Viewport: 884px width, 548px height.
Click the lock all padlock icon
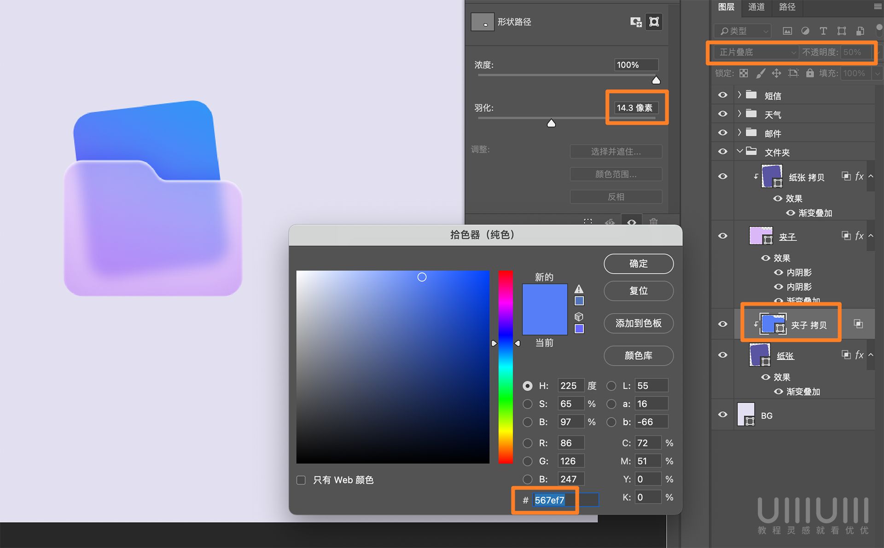pos(810,73)
